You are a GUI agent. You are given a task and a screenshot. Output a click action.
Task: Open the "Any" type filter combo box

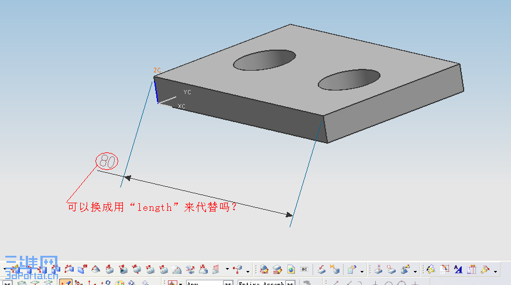pos(210,283)
